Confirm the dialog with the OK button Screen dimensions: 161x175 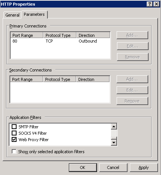(83, 167)
